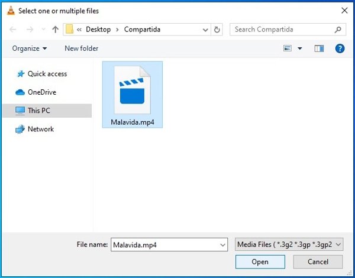This screenshot has height=278, width=355.
Task: Open the recent locations dropdown arrow
Action: [43, 30]
